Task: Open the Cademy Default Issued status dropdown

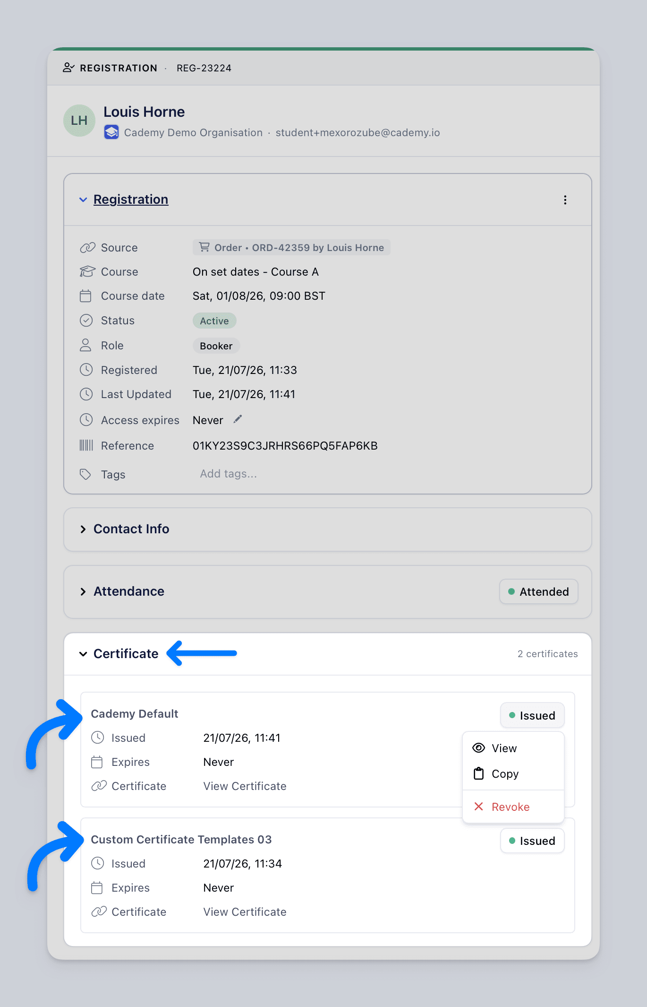Action: (x=532, y=716)
